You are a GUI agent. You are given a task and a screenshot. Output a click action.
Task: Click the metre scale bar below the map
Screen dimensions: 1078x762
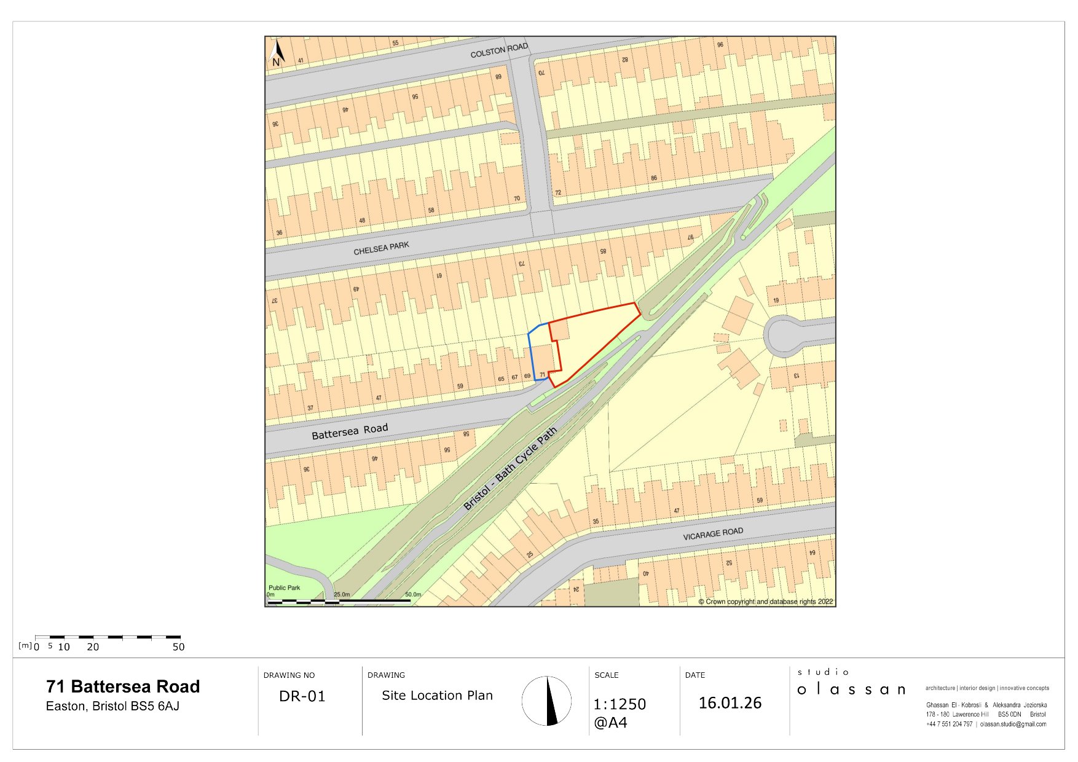(108, 637)
